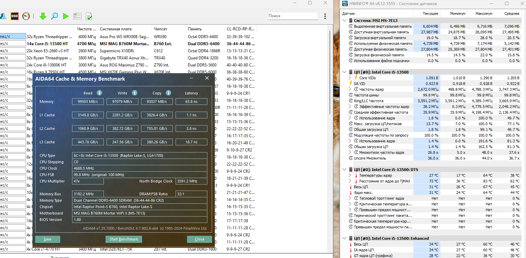
Task: Sort by the Память column header
Action: (x=205, y=29)
